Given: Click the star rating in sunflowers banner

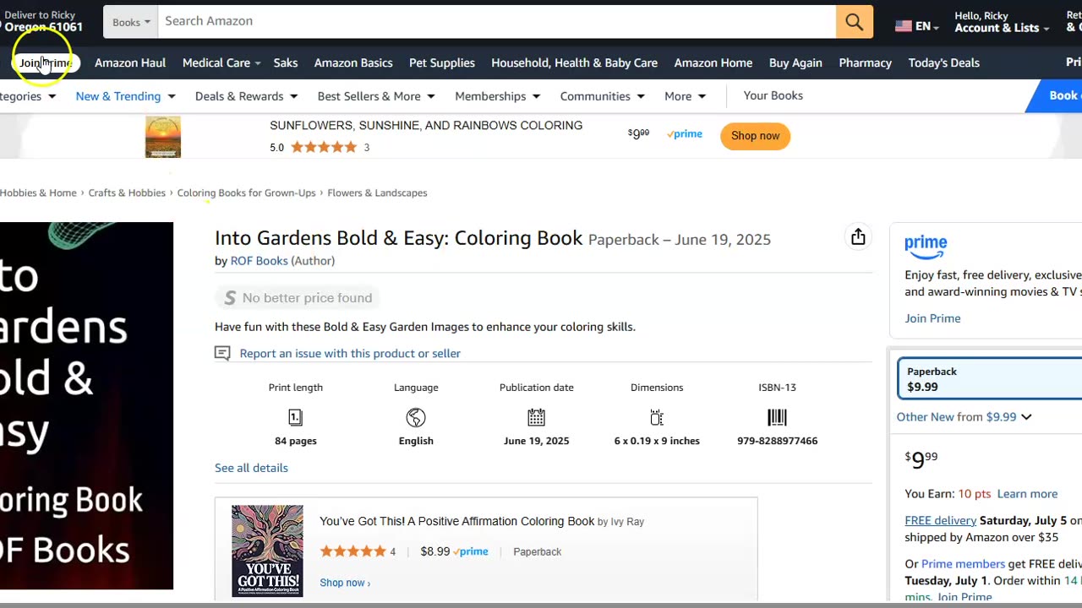Looking at the screenshot, I should pos(324,147).
